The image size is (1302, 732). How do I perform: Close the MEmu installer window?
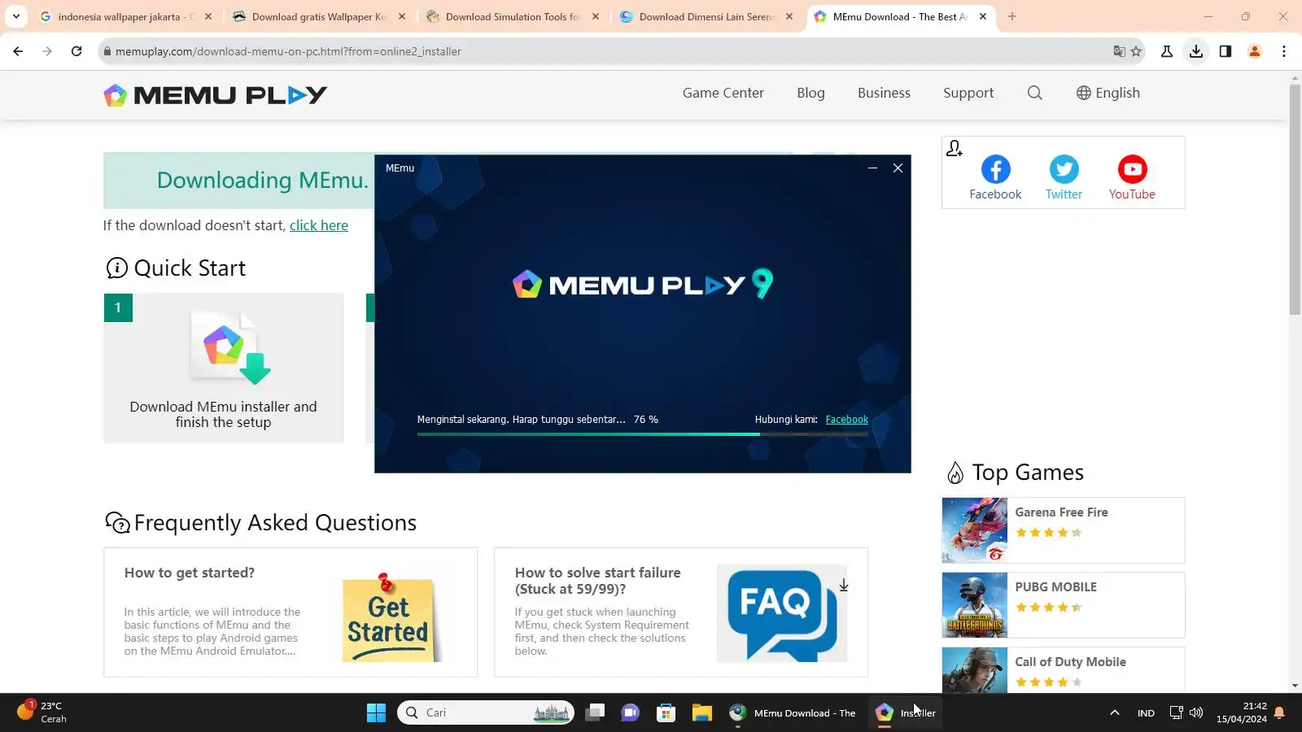tap(898, 168)
